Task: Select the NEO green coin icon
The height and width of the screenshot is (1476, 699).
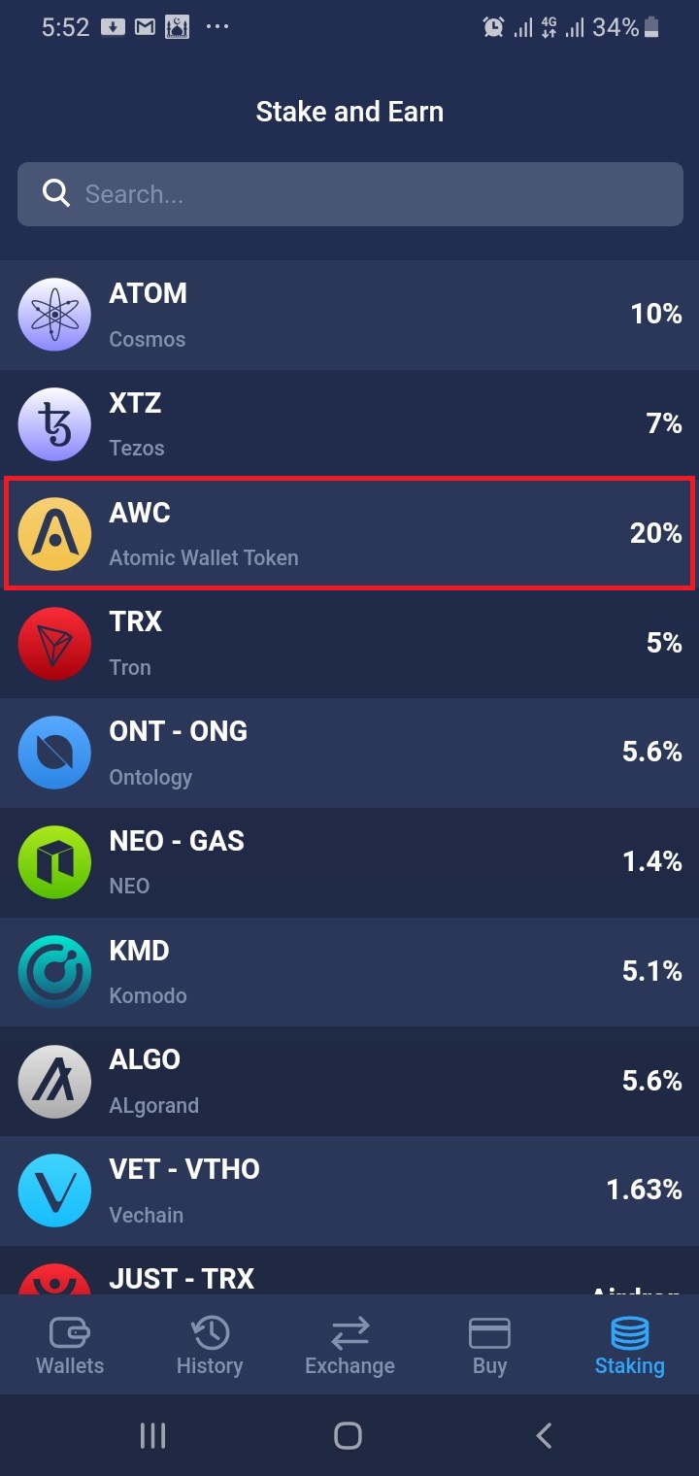Action: click(54, 861)
